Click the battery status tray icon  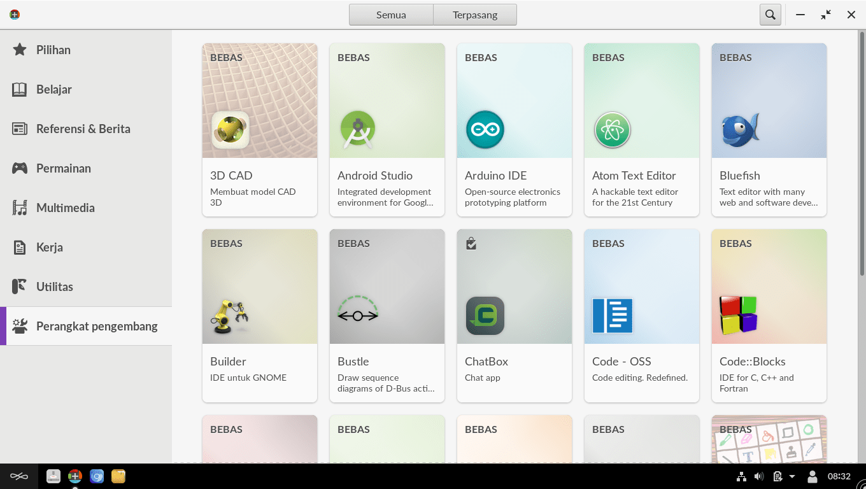(x=777, y=476)
